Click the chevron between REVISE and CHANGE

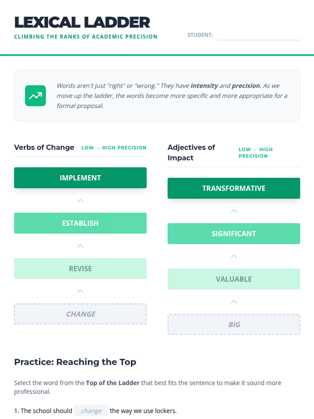(80, 291)
